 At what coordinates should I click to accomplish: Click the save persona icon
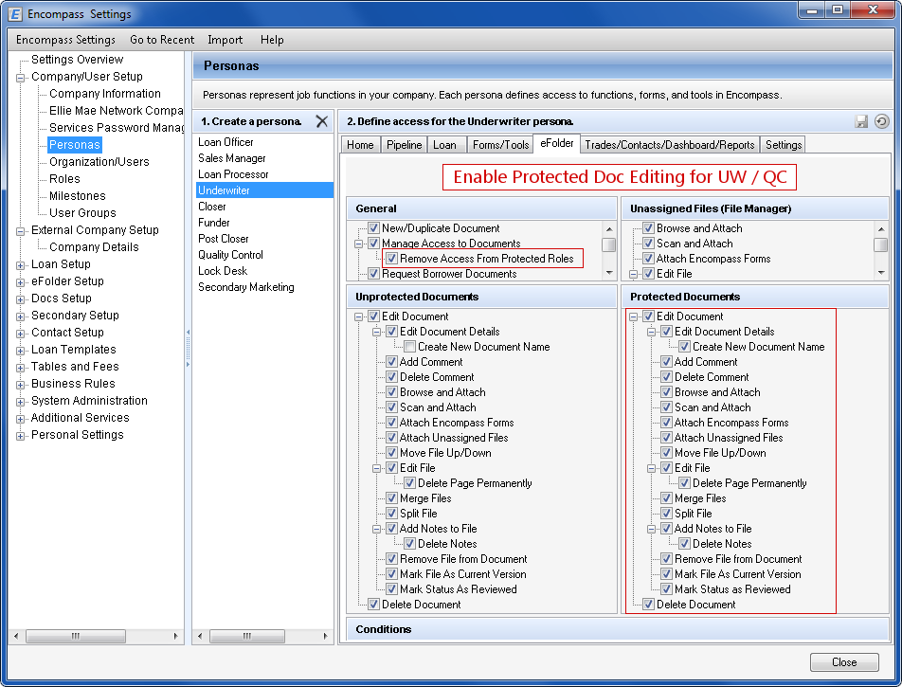tap(861, 121)
